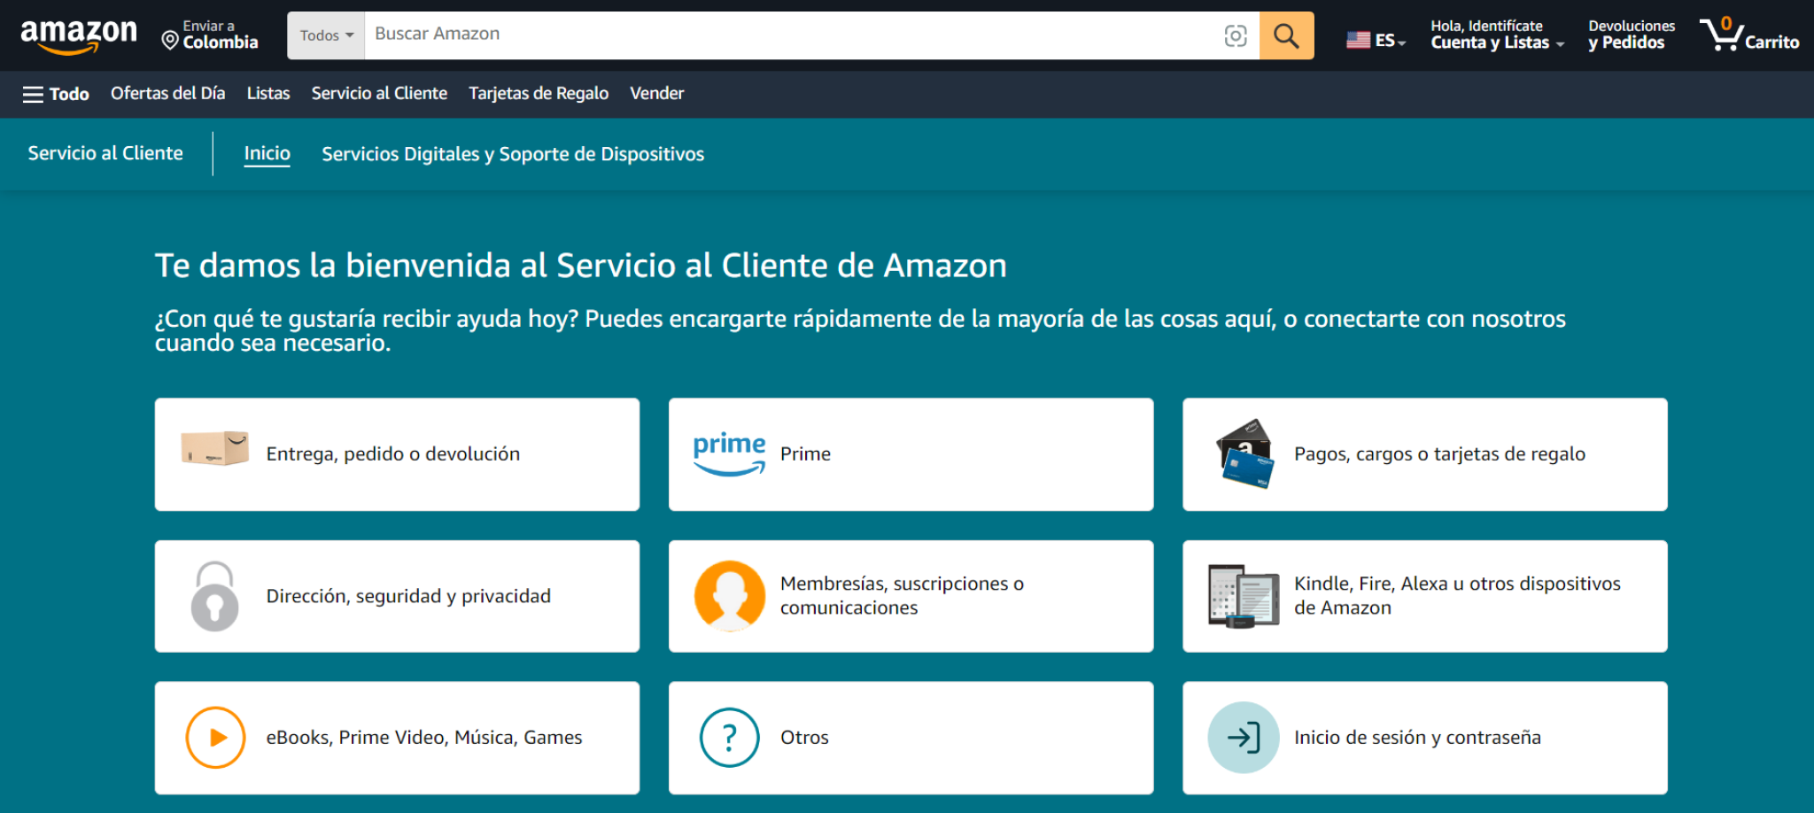Open the shopping cart icon
The height and width of the screenshot is (813, 1814).
click(x=1721, y=34)
